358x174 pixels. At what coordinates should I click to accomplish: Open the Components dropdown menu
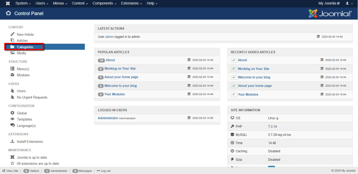click(104, 3)
